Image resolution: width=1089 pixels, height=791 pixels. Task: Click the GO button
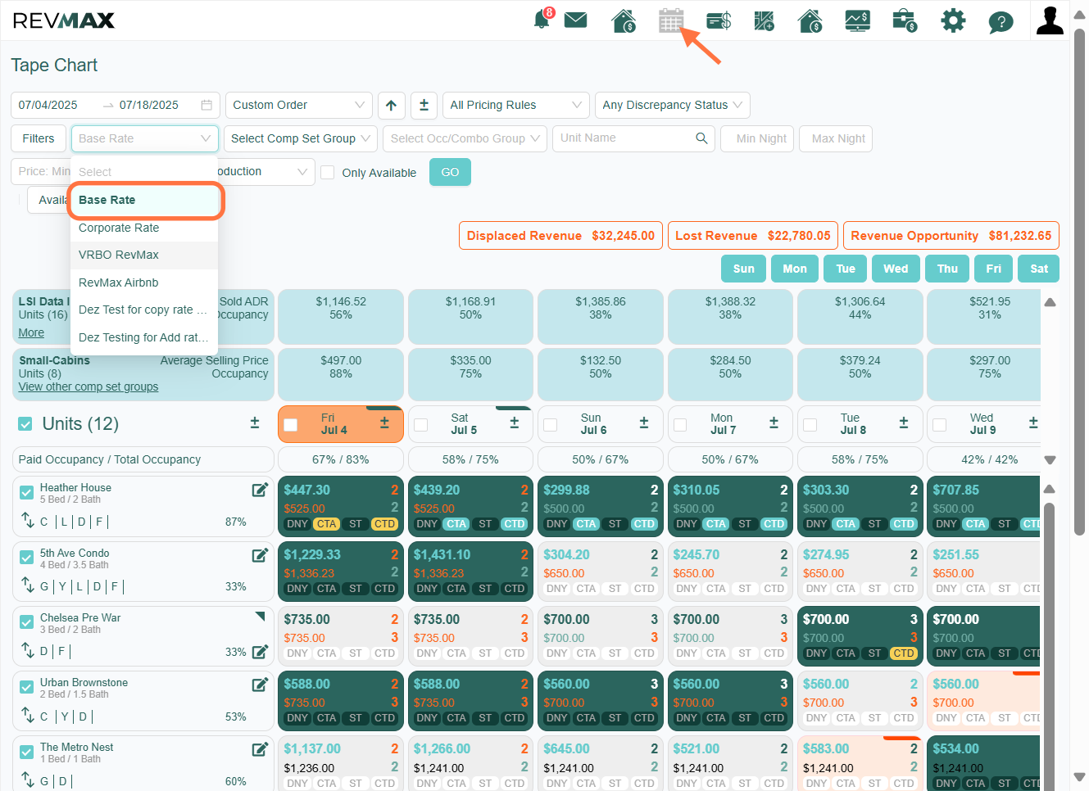pos(450,172)
